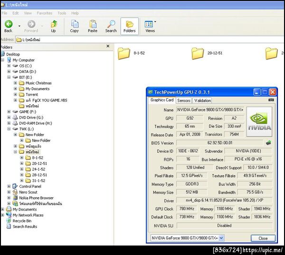Open the Validation tab
Viewport: 285px width, 255px height.
[202, 100]
